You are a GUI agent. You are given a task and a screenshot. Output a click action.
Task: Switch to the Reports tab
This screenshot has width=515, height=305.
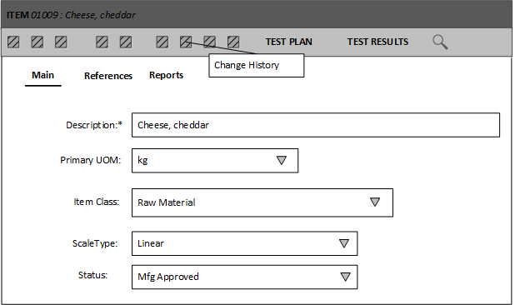pos(166,75)
